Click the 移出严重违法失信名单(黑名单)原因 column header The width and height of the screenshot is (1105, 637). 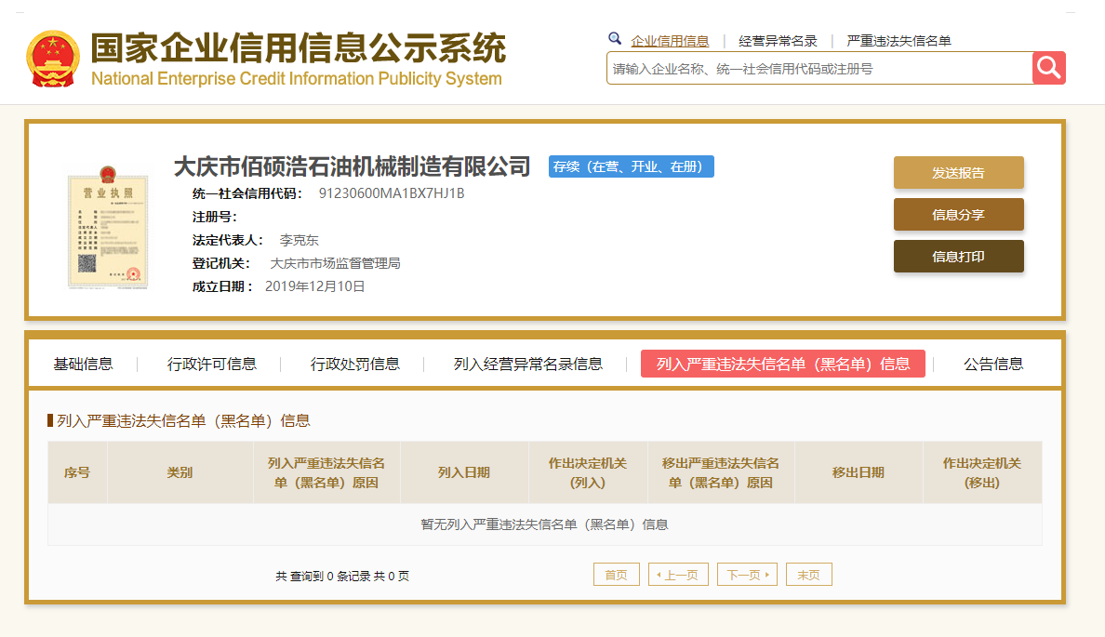pos(720,472)
